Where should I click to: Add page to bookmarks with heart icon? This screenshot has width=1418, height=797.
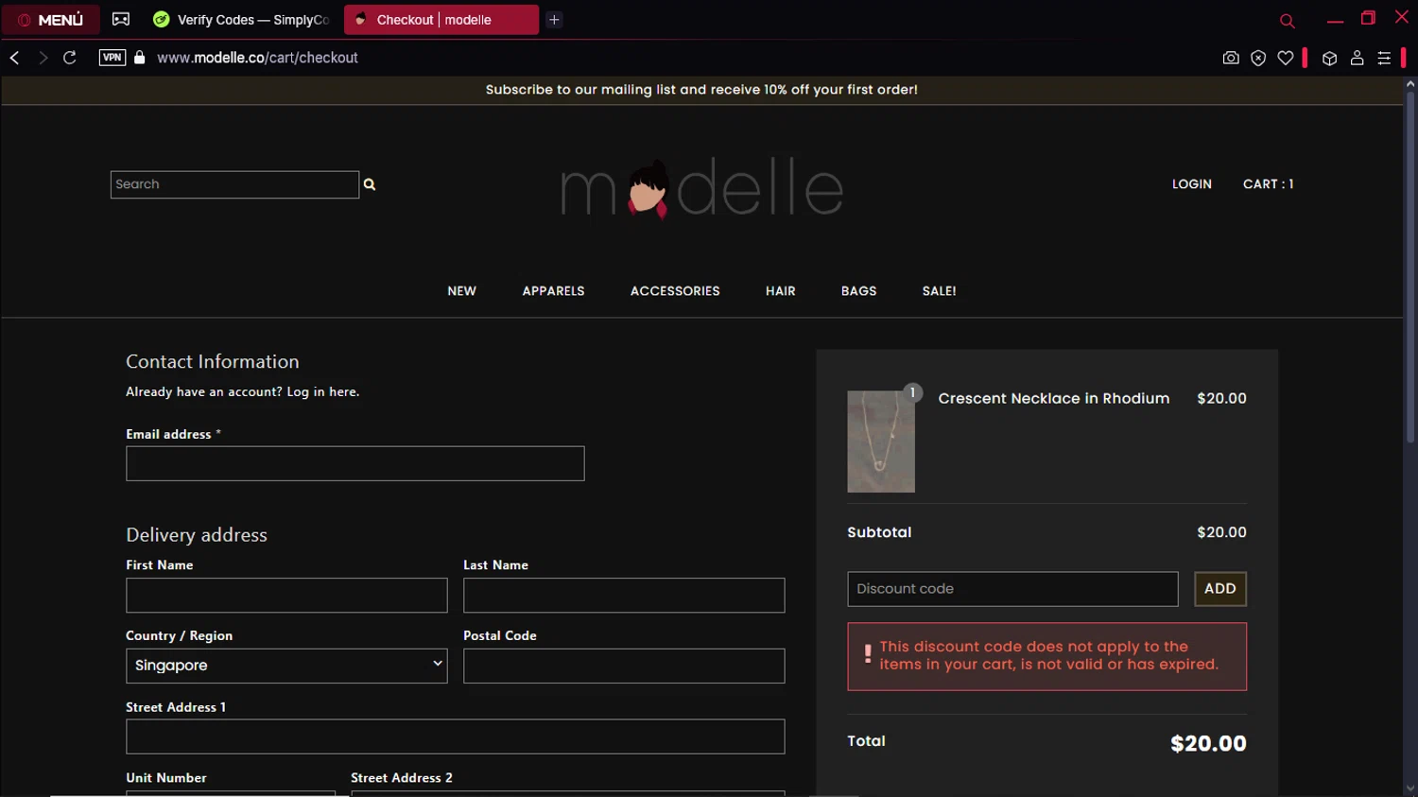[1286, 58]
